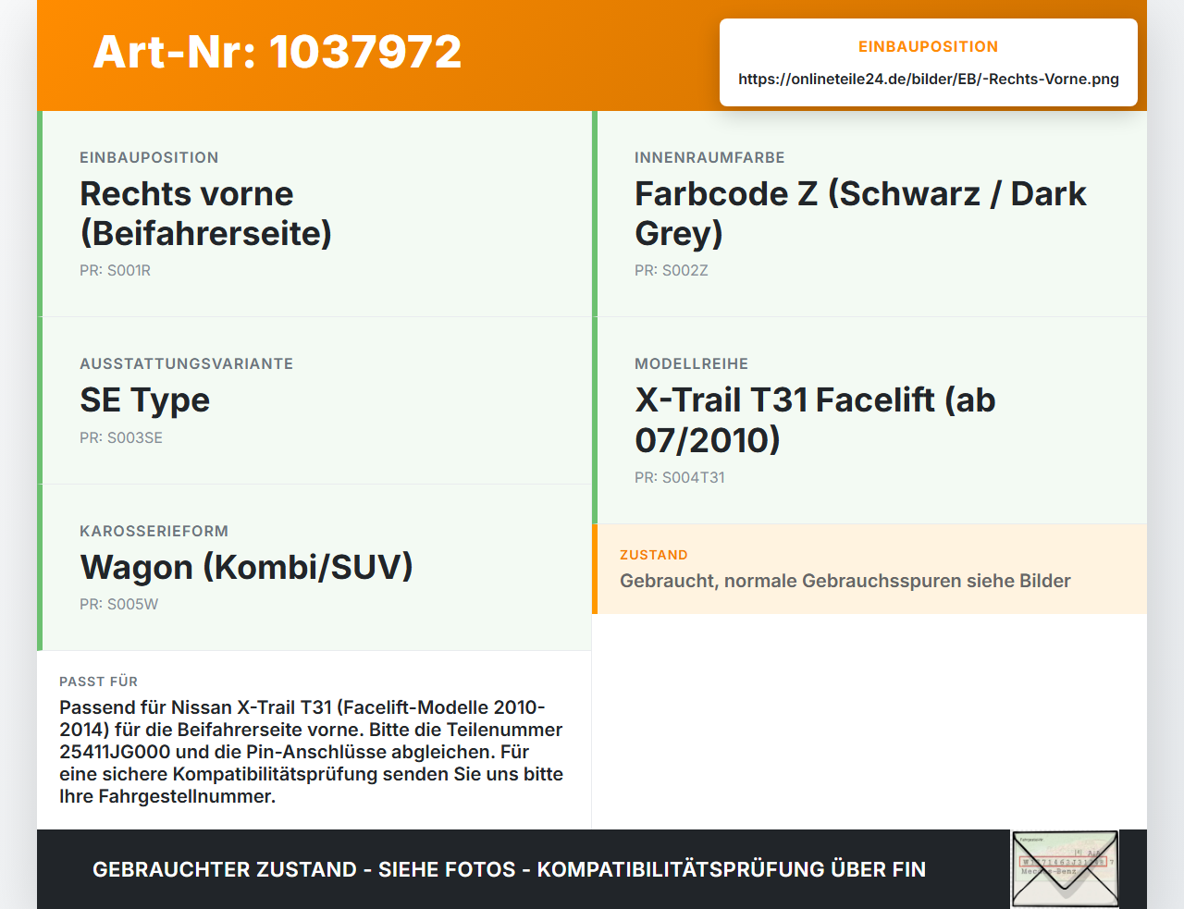Image resolution: width=1184 pixels, height=909 pixels.
Task: Select the Art-Nr: 1037972 heading
Action: pos(277,52)
